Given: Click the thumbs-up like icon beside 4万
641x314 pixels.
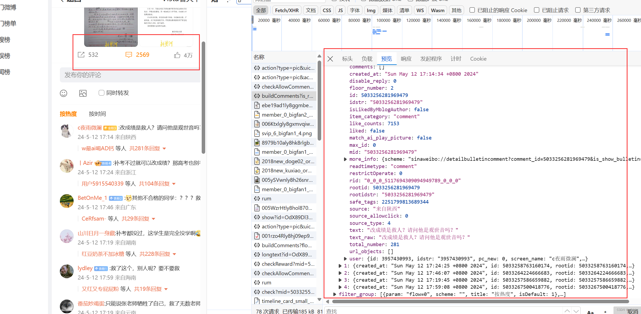Looking at the screenshot, I should 177,55.
